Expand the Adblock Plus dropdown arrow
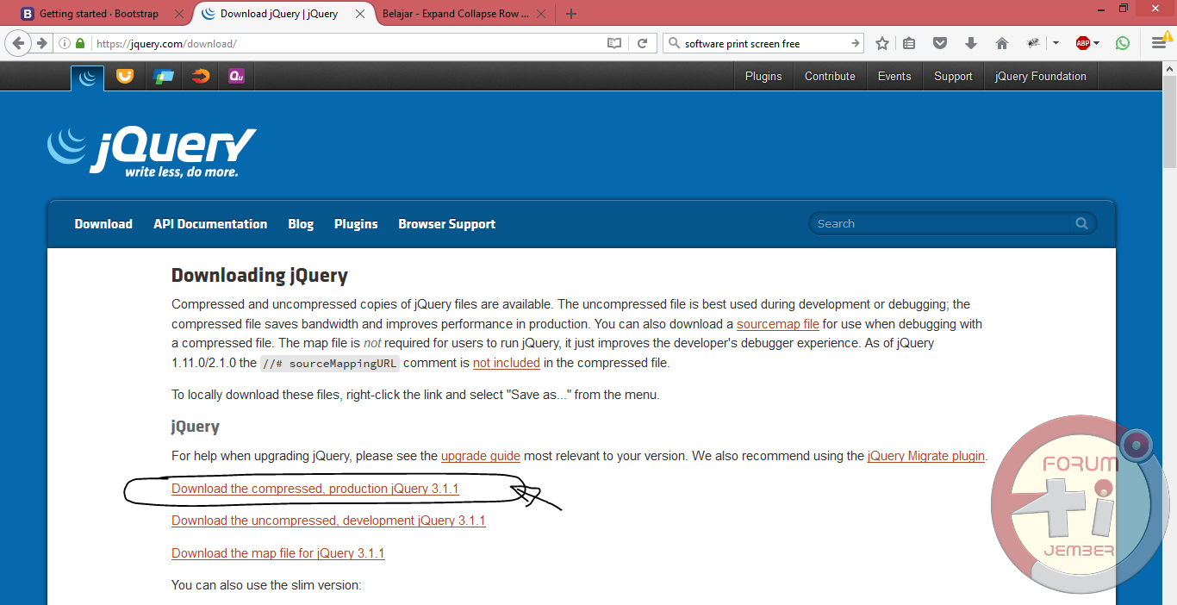1177x605 pixels. click(1097, 43)
